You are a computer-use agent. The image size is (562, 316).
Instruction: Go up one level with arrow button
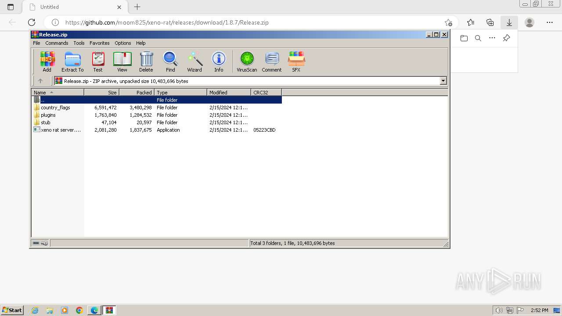(40, 81)
